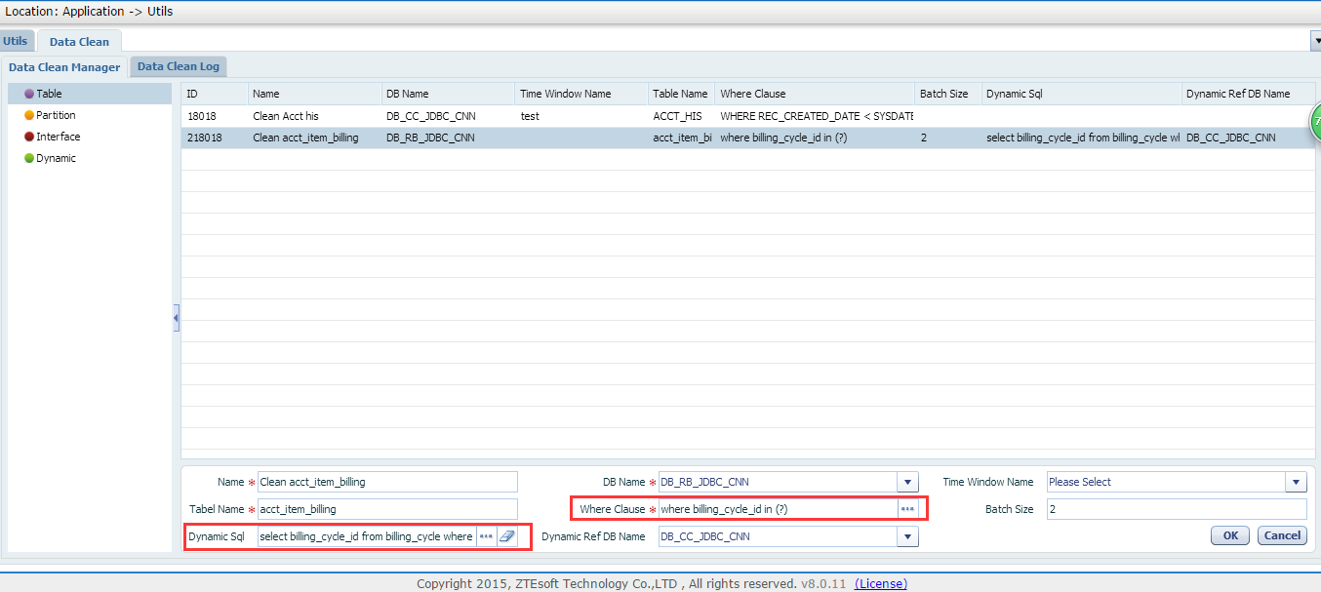Click the green round badge at right edge
The height and width of the screenshot is (592, 1321).
[1314, 123]
